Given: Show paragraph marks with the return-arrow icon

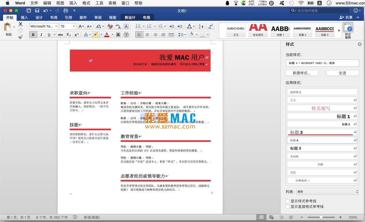Looking at the screenshot, I should click(211, 26).
